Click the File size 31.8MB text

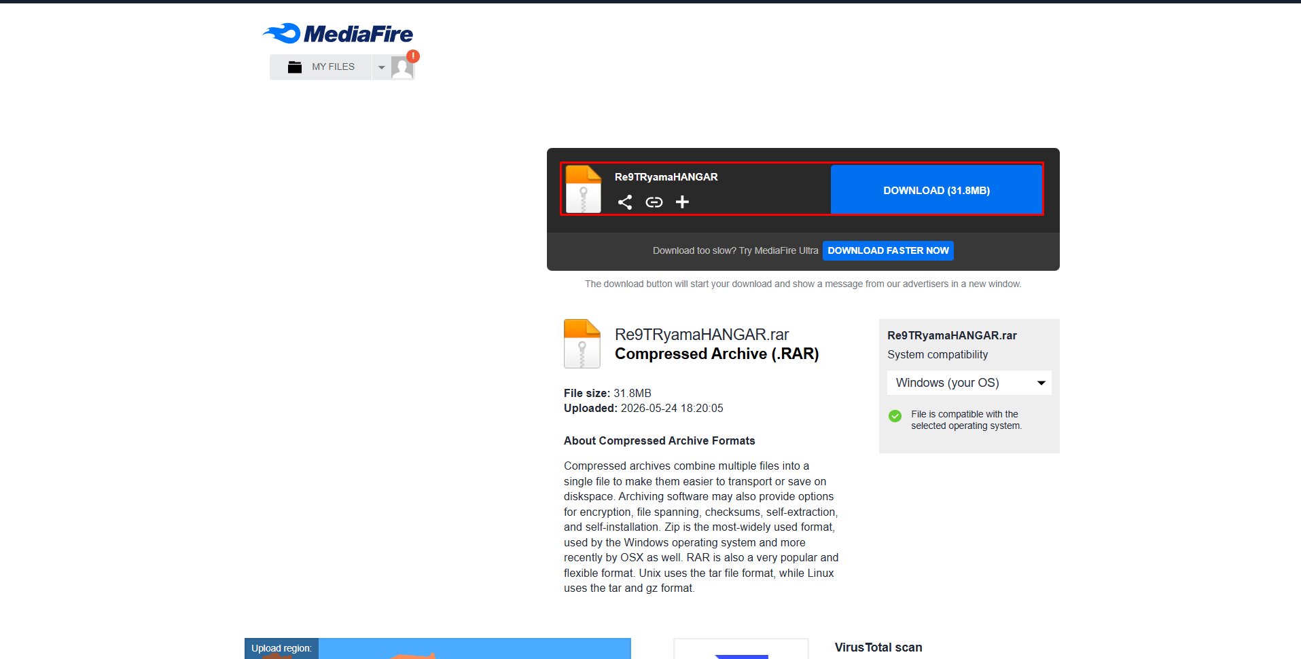click(607, 393)
